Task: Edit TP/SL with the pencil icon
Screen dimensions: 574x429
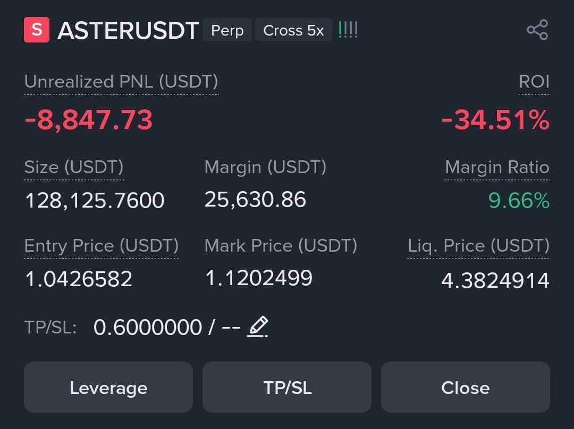Action: point(257,327)
